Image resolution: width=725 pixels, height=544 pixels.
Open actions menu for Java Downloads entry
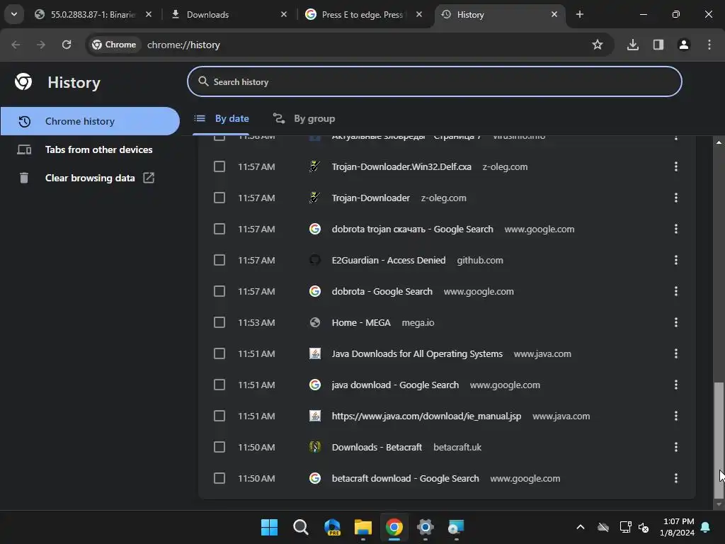(x=676, y=354)
